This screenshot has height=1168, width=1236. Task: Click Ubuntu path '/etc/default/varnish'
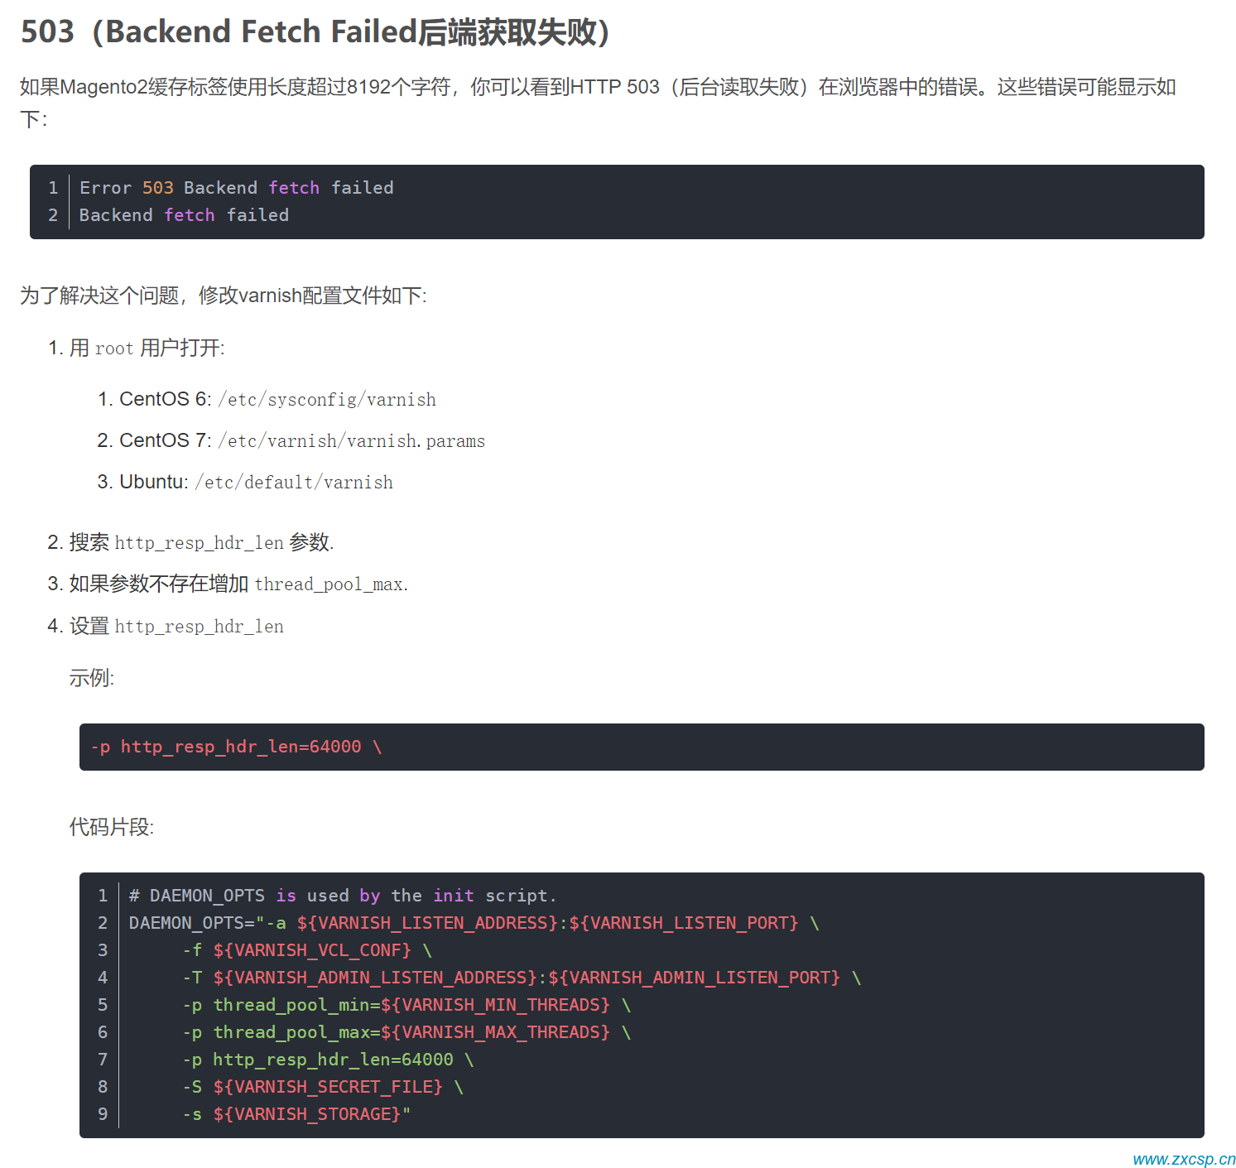(294, 482)
